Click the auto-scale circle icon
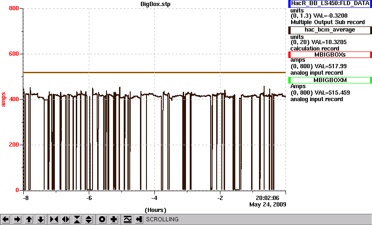 [x=102, y=219]
